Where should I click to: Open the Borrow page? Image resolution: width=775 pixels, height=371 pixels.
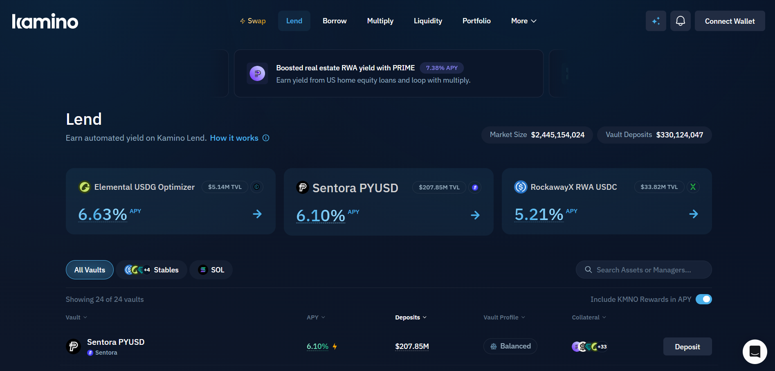click(335, 21)
